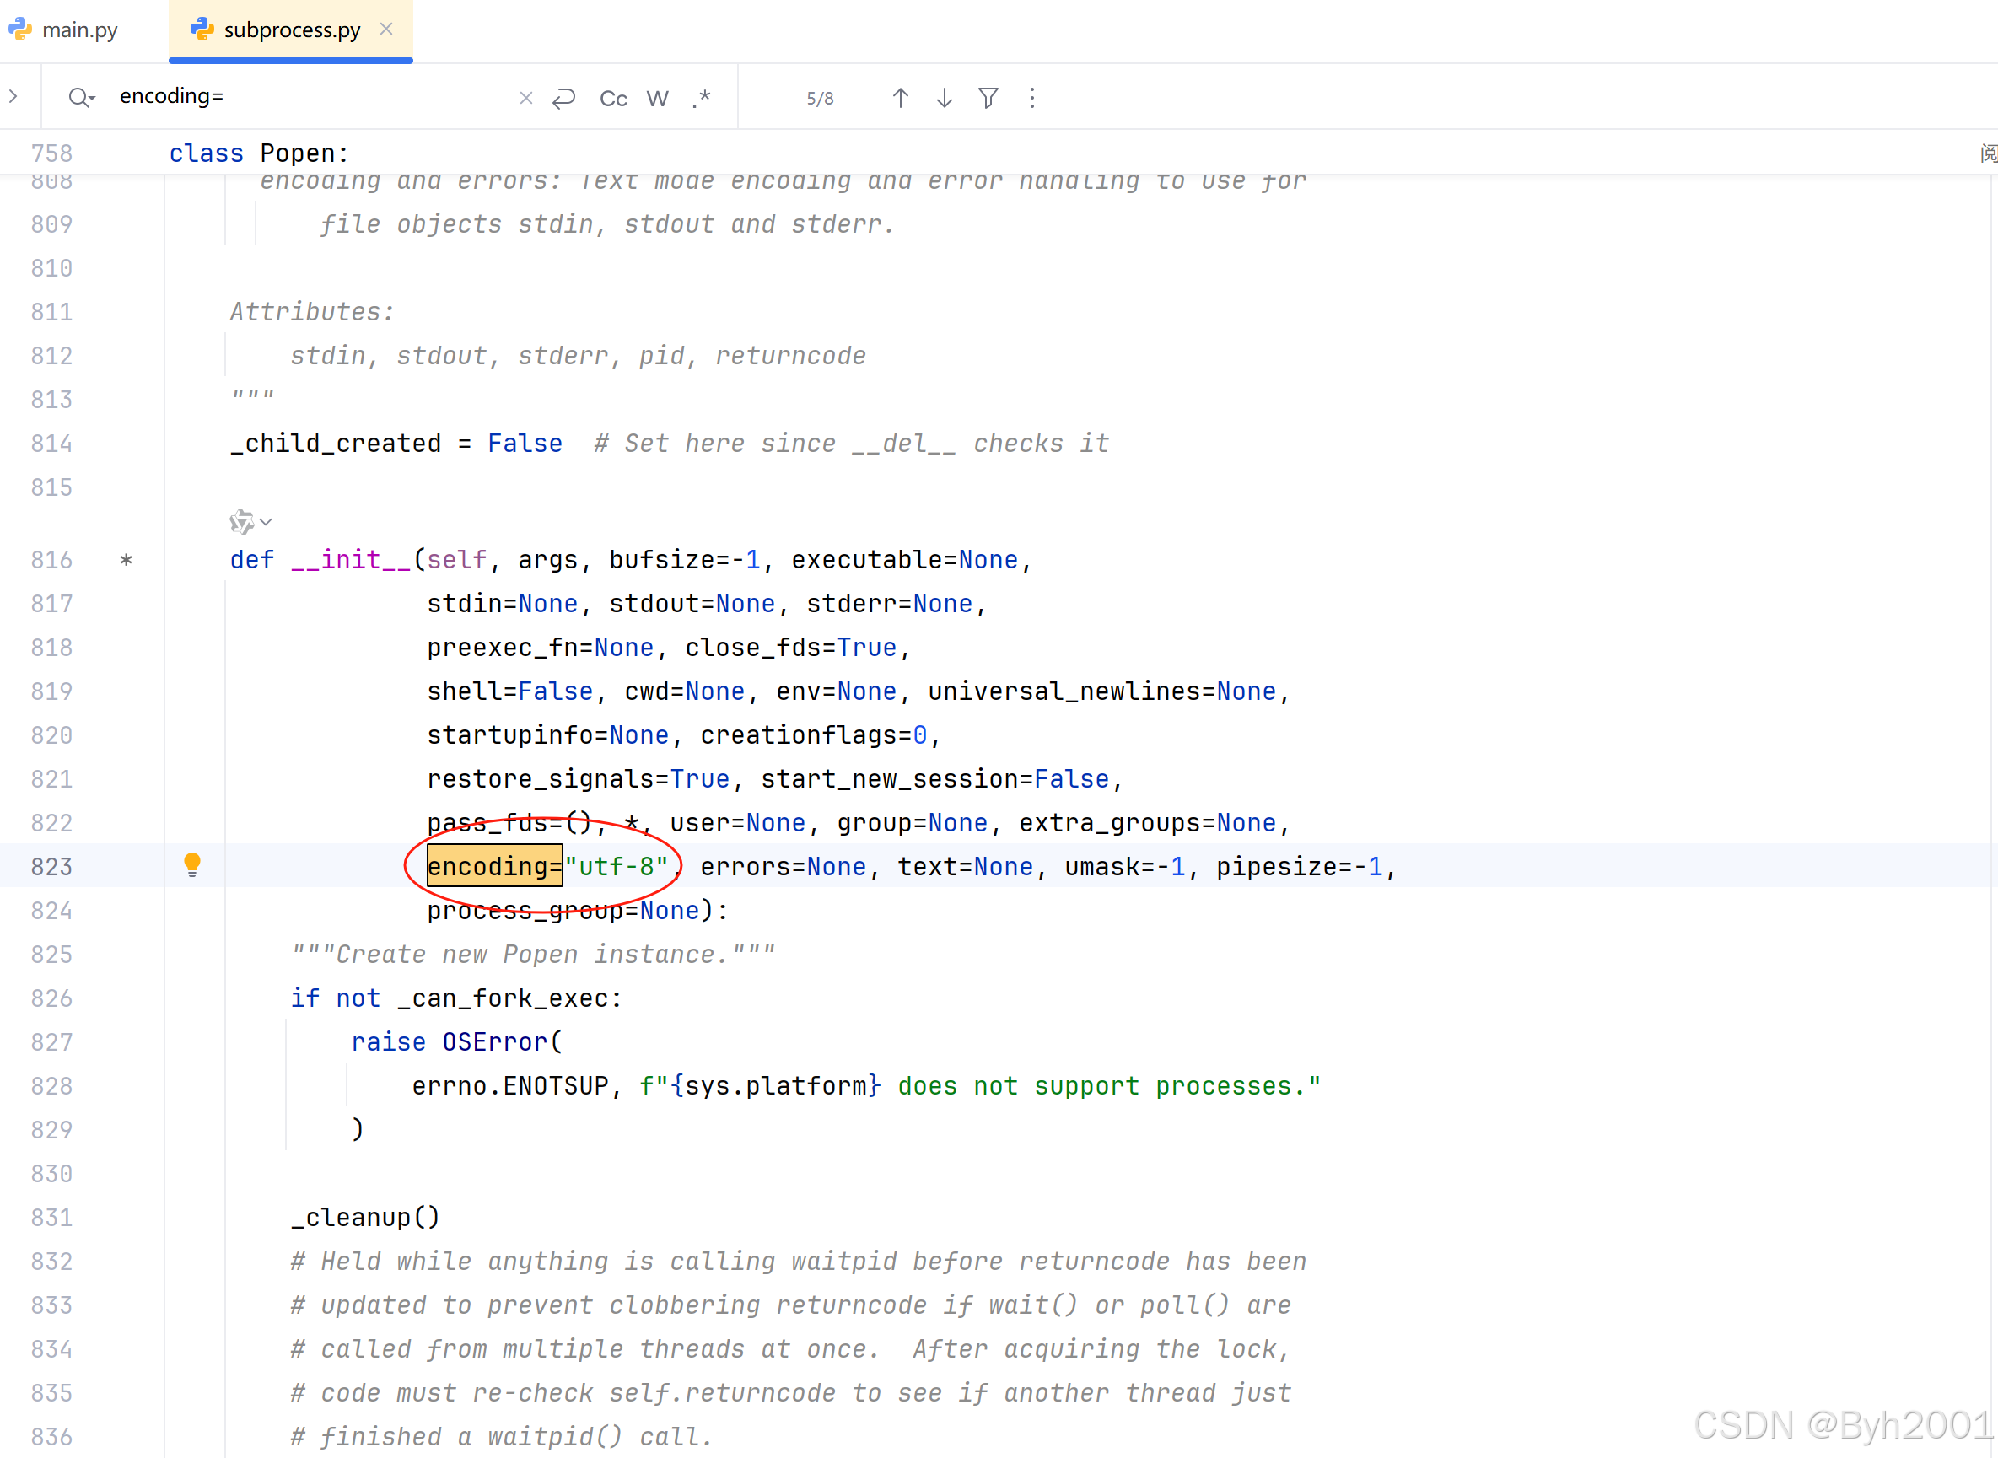Toggle whole Words (W) matching
The height and width of the screenshot is (1458, 1998).
[x=658, y=98]
